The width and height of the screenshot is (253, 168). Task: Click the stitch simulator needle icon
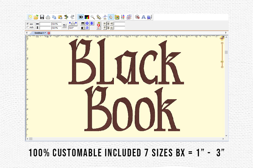(105, 17)
